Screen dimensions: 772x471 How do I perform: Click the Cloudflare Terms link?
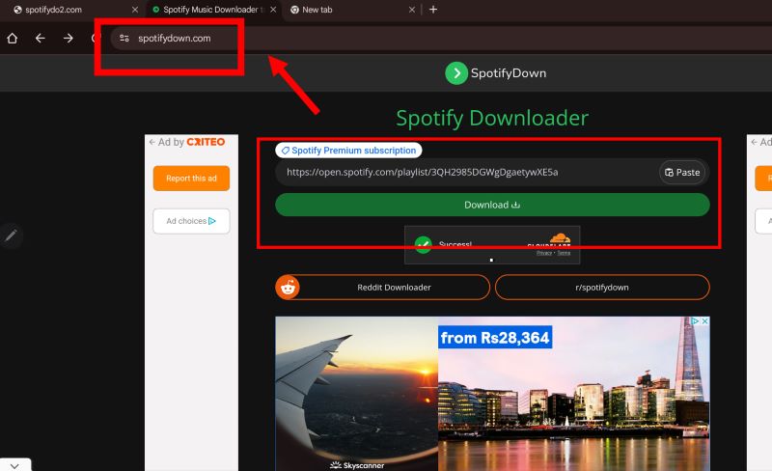click(564, 253)
